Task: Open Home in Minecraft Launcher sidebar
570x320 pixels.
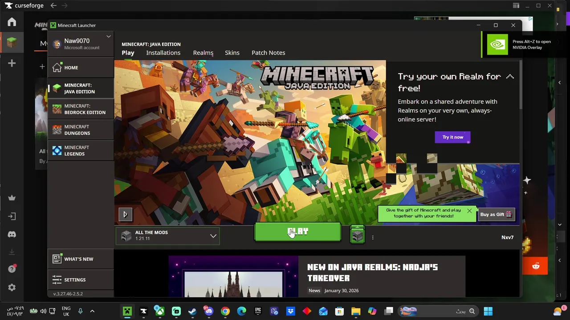Action: [x=81, y=68]
